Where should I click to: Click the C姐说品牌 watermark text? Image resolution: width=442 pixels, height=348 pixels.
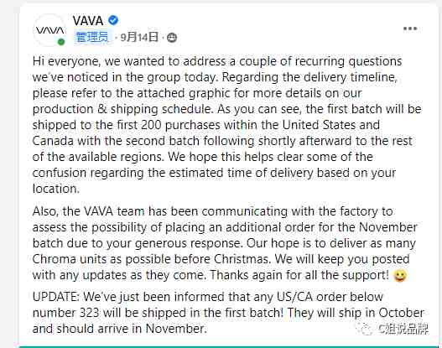[403, 329]
